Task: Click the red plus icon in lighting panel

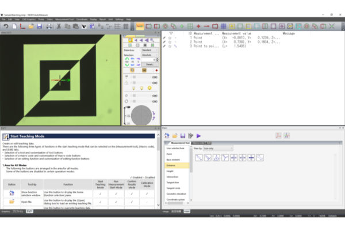Action: tap(156, 70)
